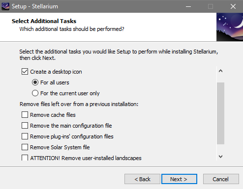Go back with the Back button
Screen dimensions: 243x189
coord(142,179)
